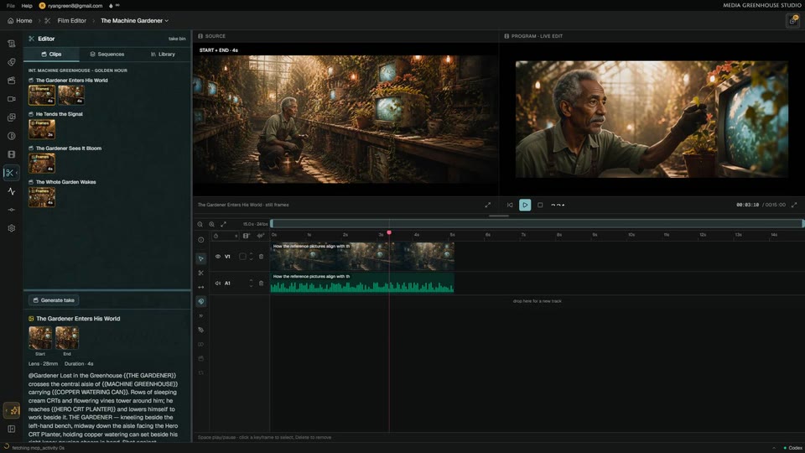Screen dimensions: 805x453
Task: Hide the V1 track with eye icon
Action: [218, 257]
